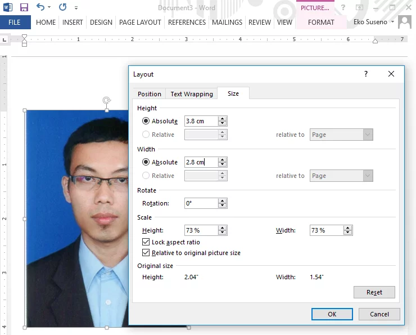Open the VIEW ribbon tab

click(x=284, y=23)
